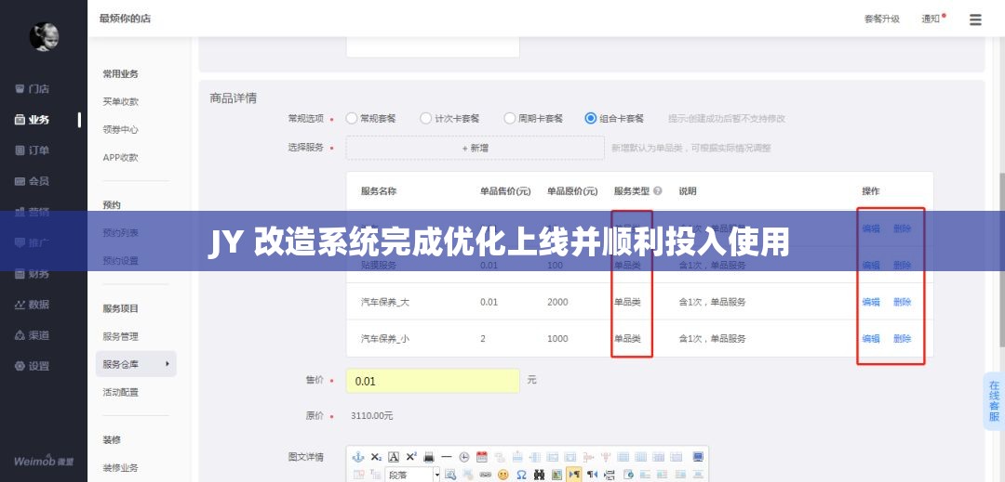Insert date with calendar icon
1005x482 pixels.
point(482,456)
